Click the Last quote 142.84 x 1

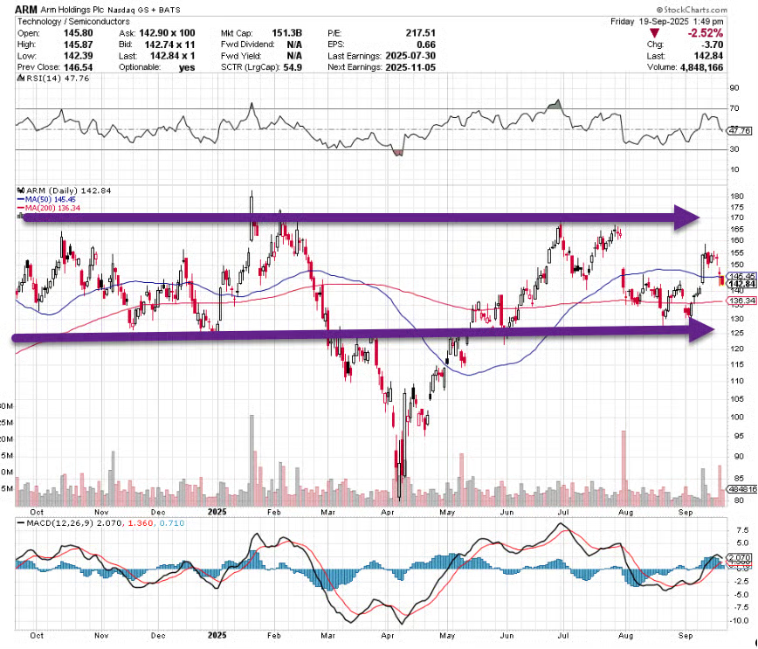click(172, 56)
